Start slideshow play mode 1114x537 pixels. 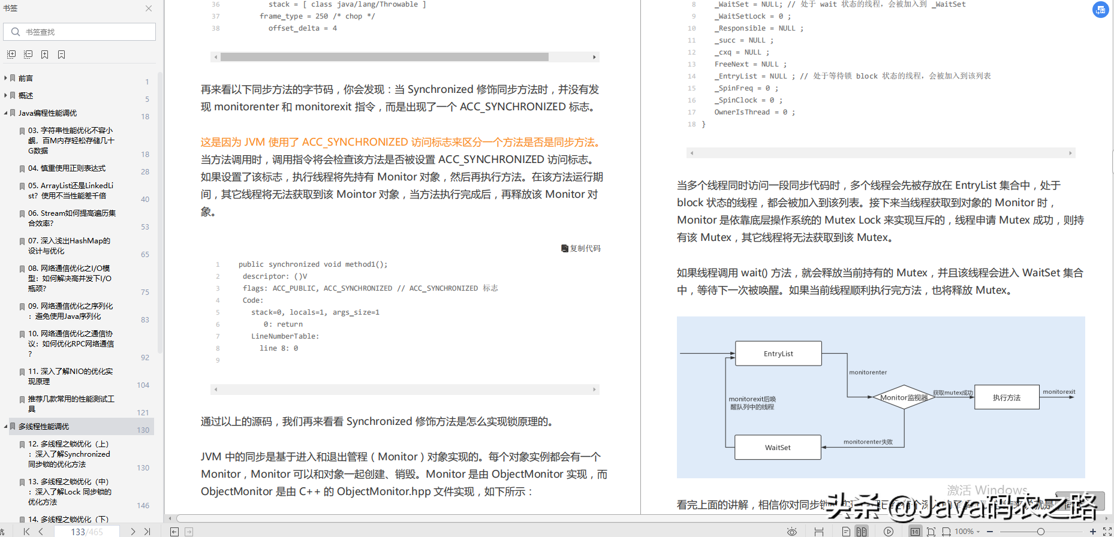click(x=889, y=532)
